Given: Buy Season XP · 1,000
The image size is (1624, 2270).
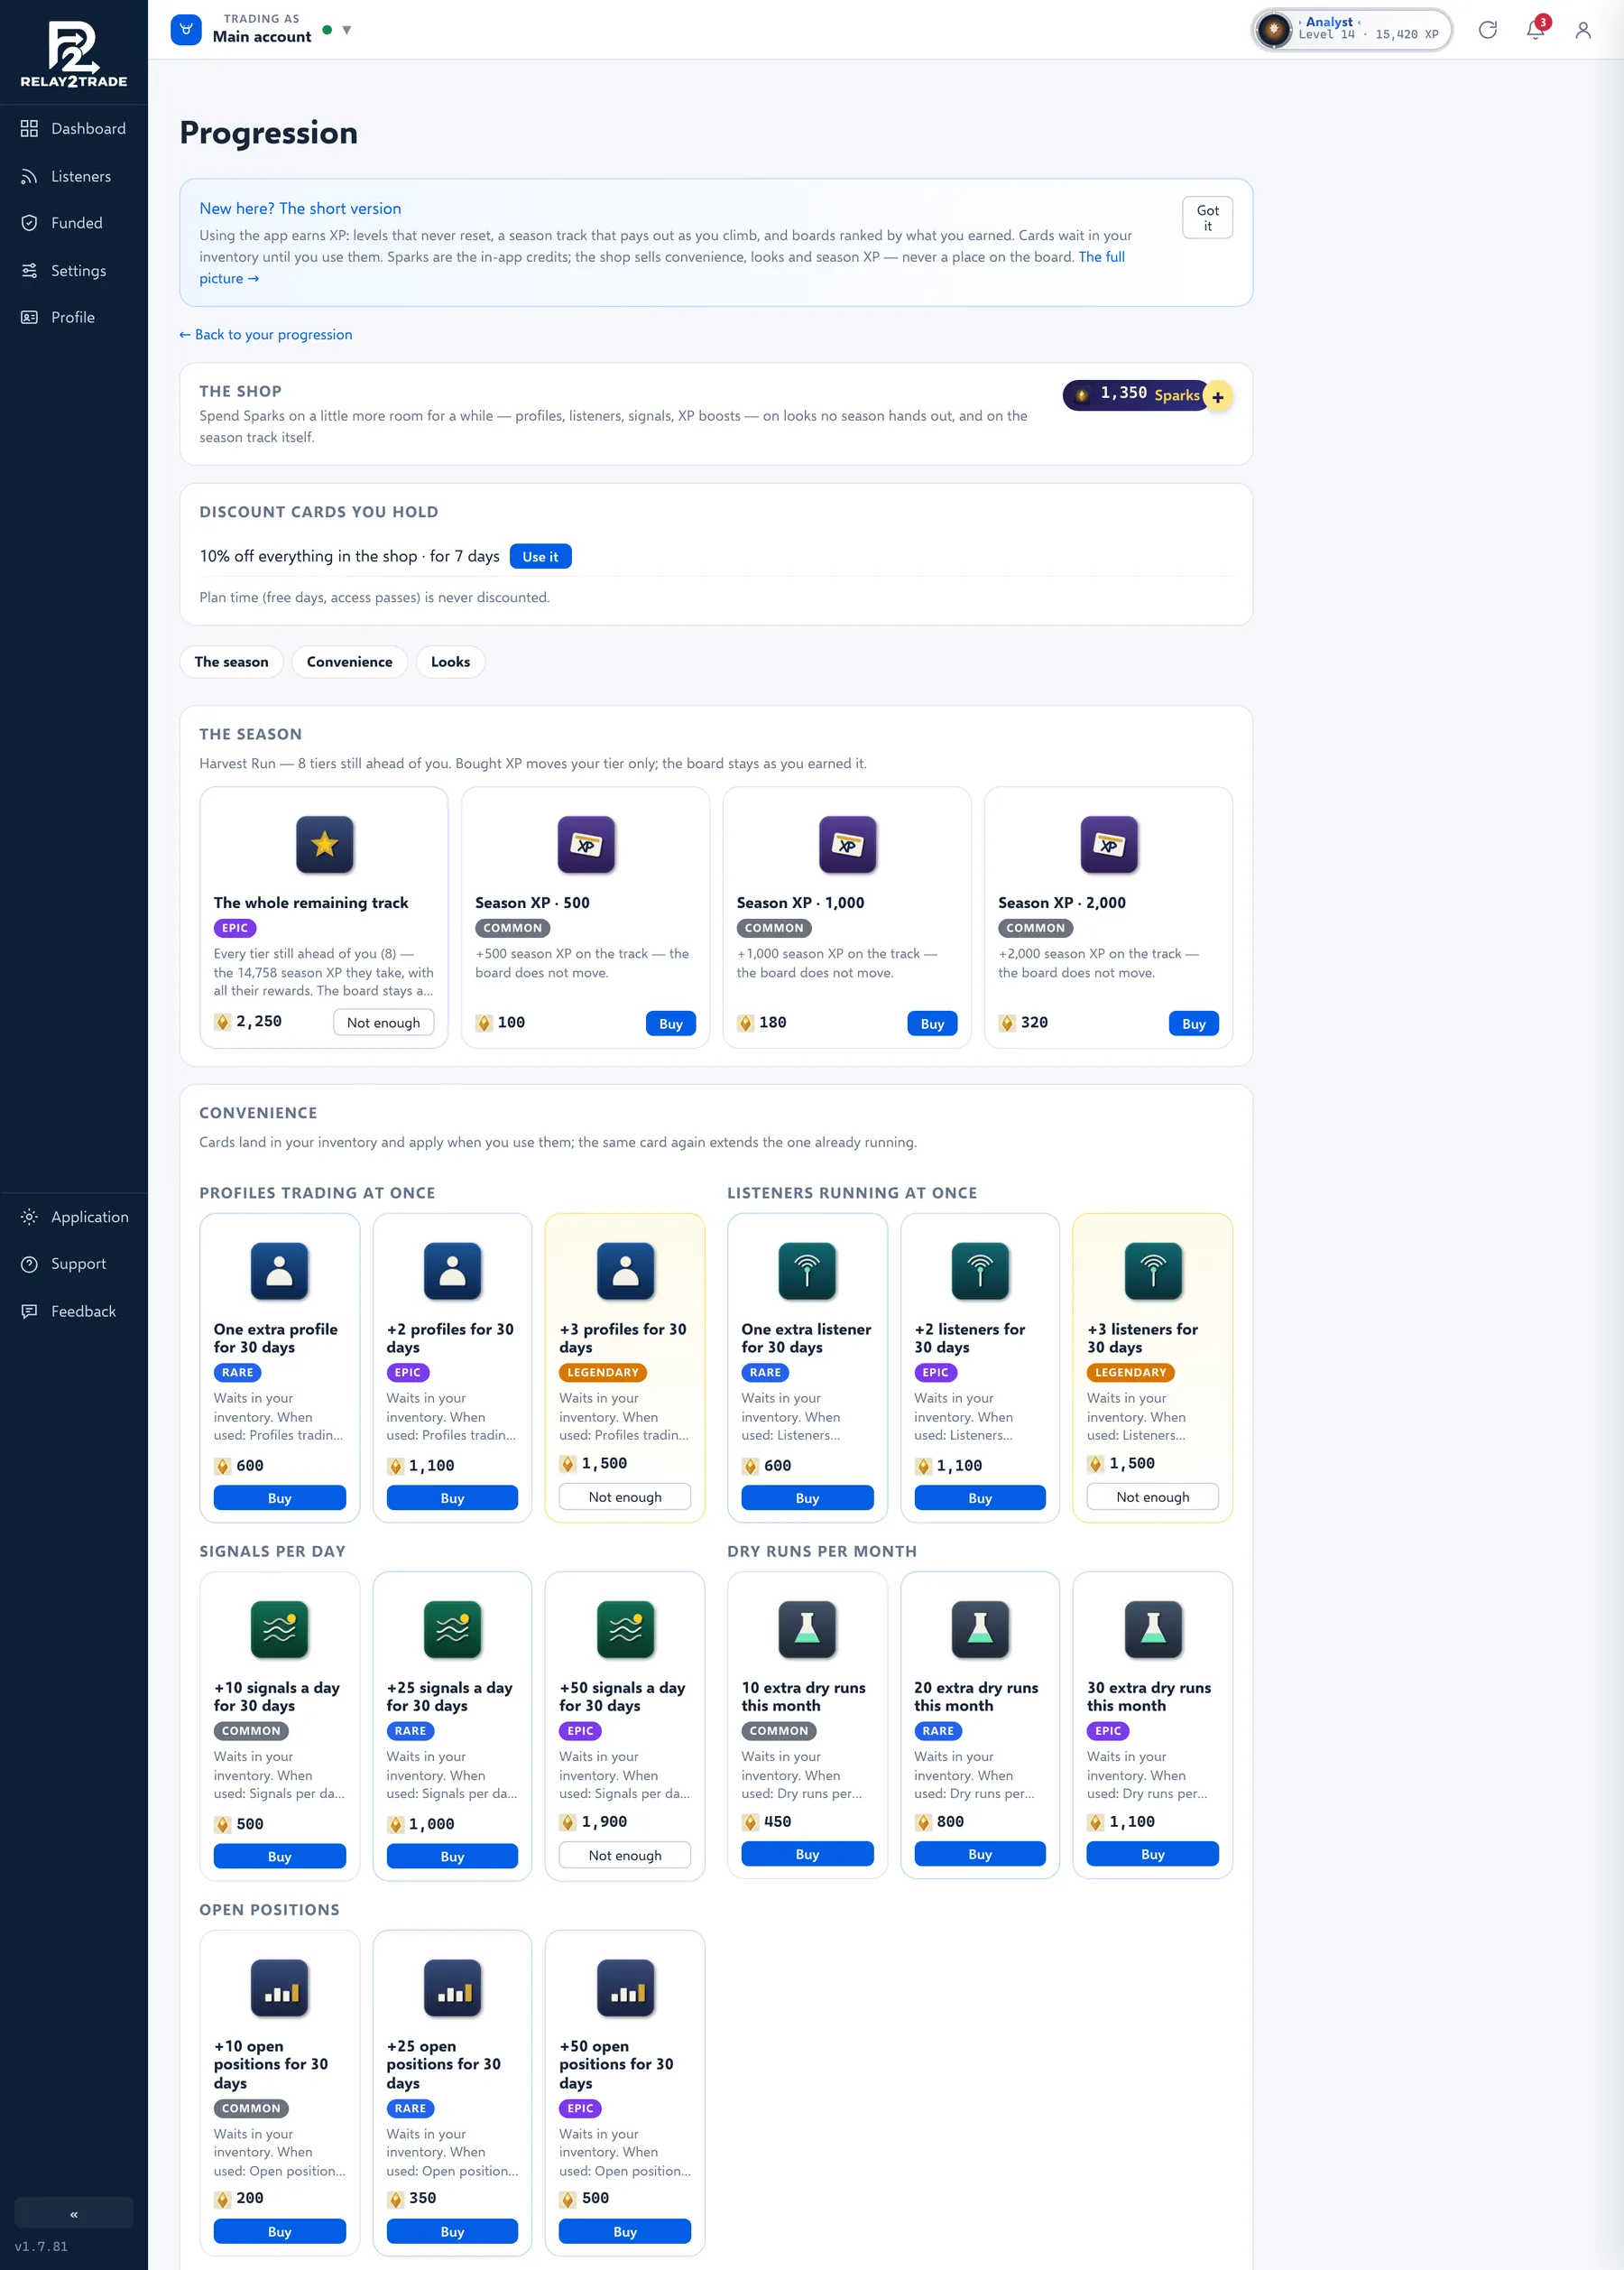Looking at the screenshot, I should pos(932,1024).
